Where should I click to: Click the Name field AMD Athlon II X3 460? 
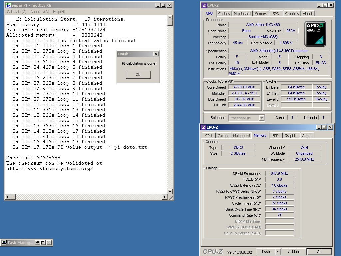(x=263, y=25)
